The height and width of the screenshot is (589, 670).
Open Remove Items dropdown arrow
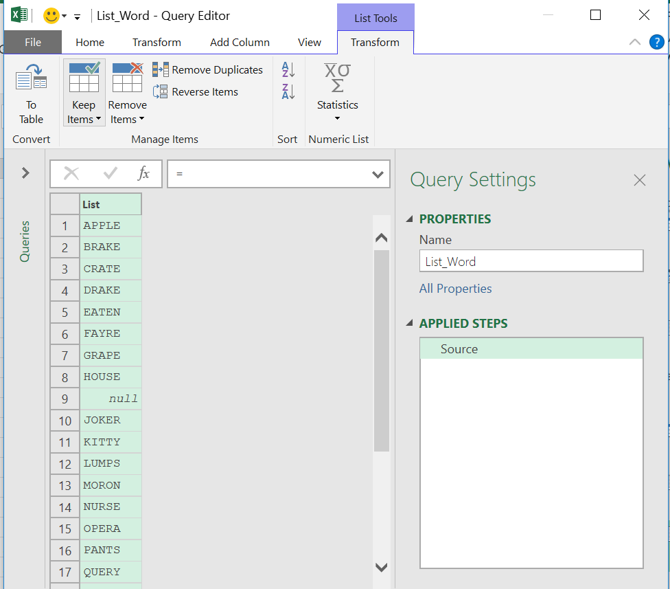point(142,118)
